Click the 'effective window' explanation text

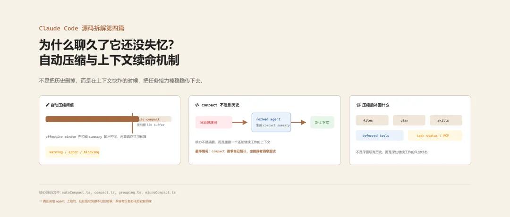(x=96, y=137)
